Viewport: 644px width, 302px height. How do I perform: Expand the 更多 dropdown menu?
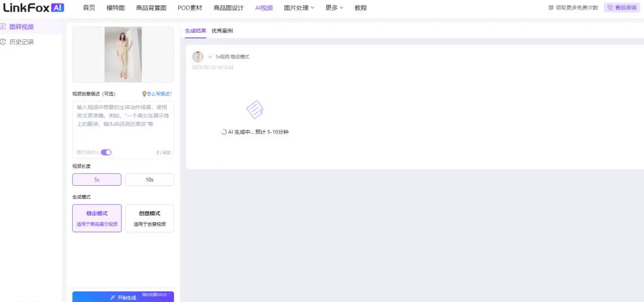coord(335,8)
